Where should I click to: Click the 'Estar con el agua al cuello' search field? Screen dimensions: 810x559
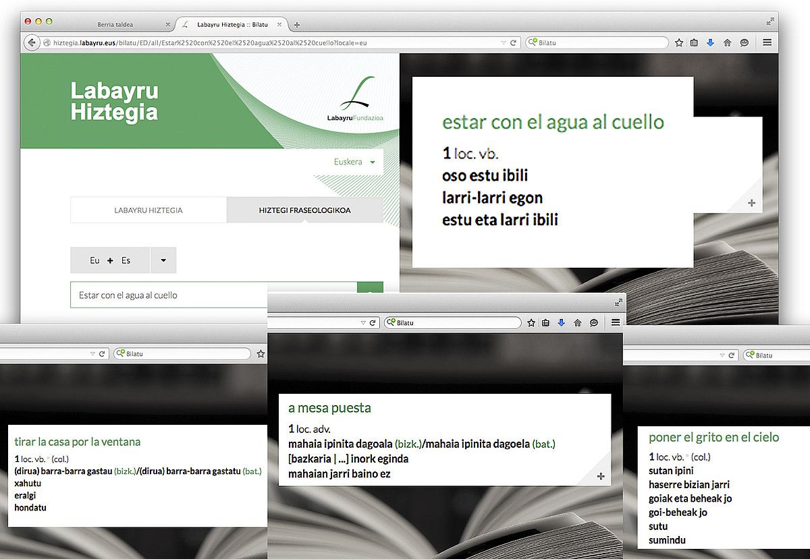pyautogui.click(x=213, y=295)
